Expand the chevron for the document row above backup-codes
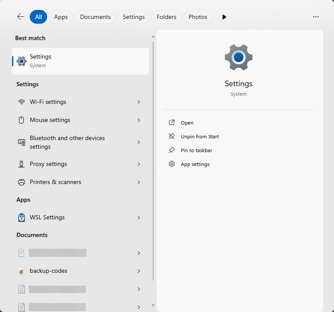334x312 pixels. (139, 253)
